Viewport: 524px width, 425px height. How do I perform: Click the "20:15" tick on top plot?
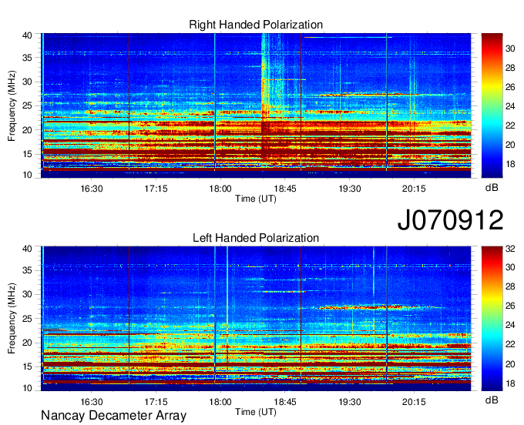pyautogui.click(x=414, y=189)
